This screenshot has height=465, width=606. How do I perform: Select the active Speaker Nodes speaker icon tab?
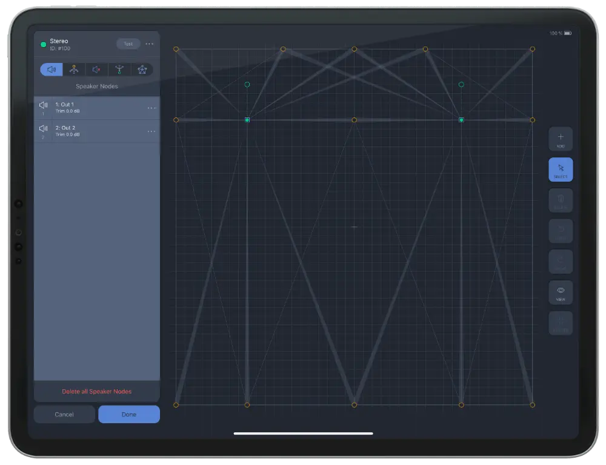point(51,70)
